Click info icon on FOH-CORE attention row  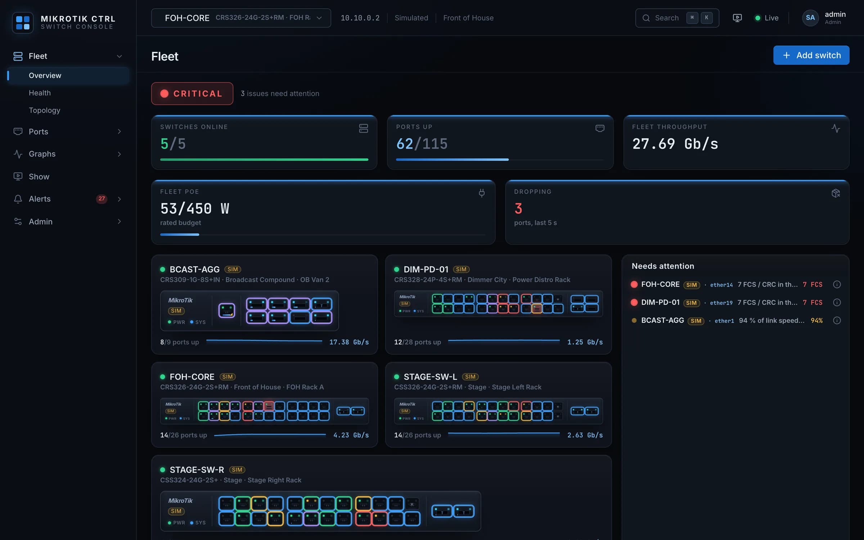[837, 284]
